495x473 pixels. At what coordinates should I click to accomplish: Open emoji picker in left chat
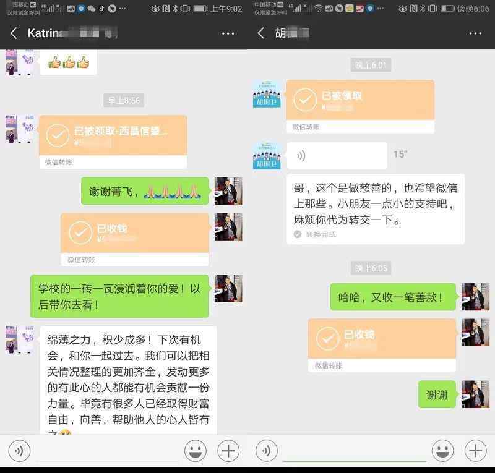coord(196,451)
